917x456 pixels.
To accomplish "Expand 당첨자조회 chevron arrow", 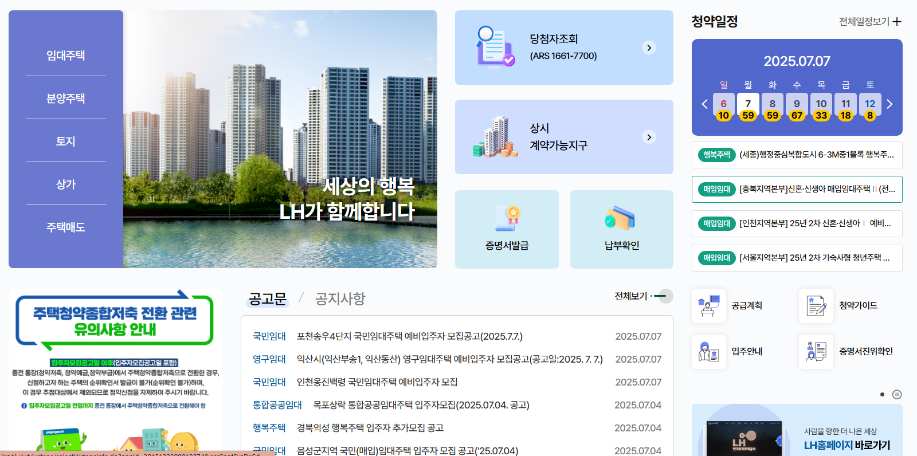I will (649, 48).
